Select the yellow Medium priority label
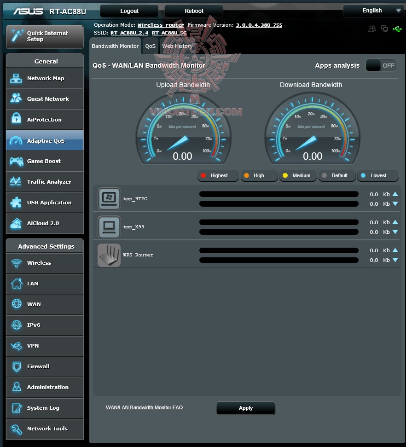 [298, 175]
